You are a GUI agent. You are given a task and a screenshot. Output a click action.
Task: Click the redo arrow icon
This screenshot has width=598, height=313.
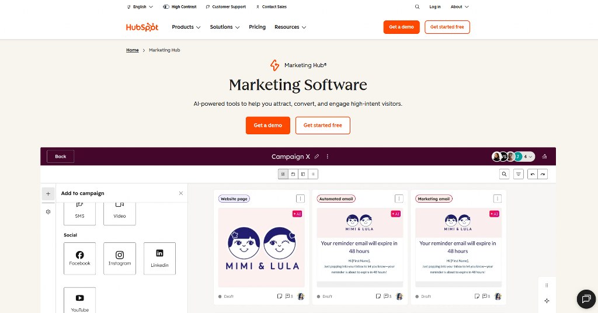tap(543, 174)
